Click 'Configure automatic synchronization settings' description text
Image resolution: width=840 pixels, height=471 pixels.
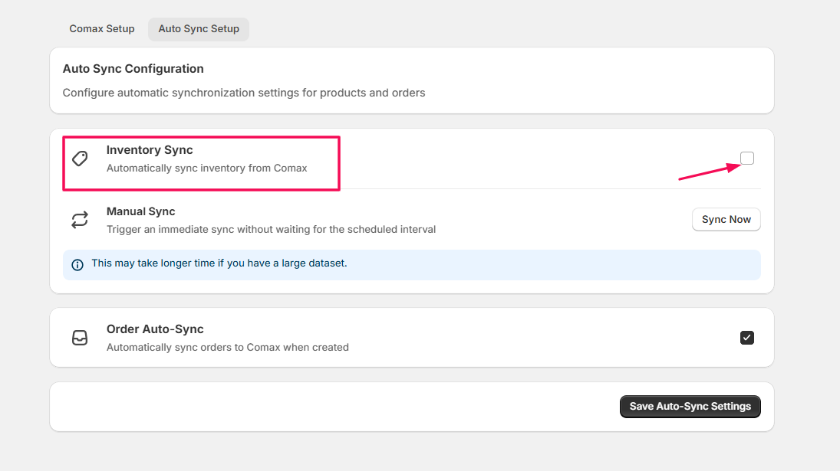pos(243,93)
